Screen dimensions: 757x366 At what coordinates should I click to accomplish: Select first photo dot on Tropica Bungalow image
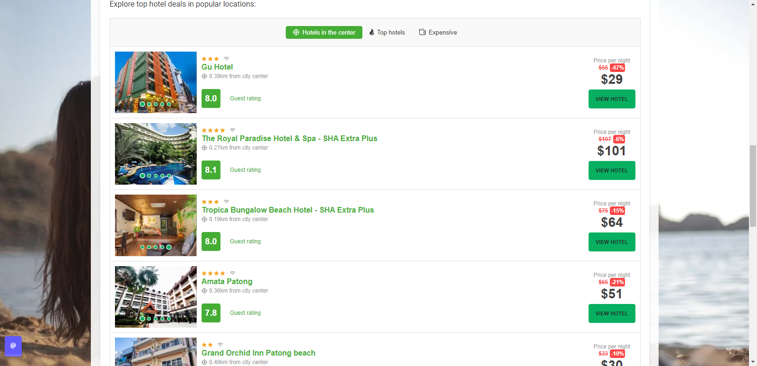tap(142, 247)
